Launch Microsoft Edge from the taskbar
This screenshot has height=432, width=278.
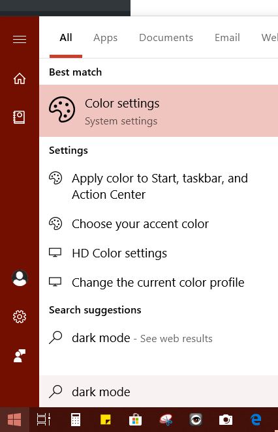pos(256,420)
